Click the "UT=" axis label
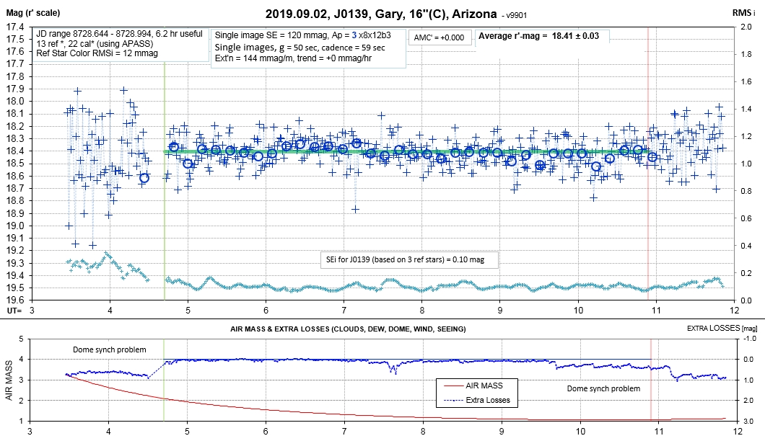 point(14,311)
